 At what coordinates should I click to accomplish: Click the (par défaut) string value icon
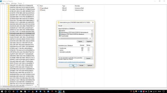point(41,8)
